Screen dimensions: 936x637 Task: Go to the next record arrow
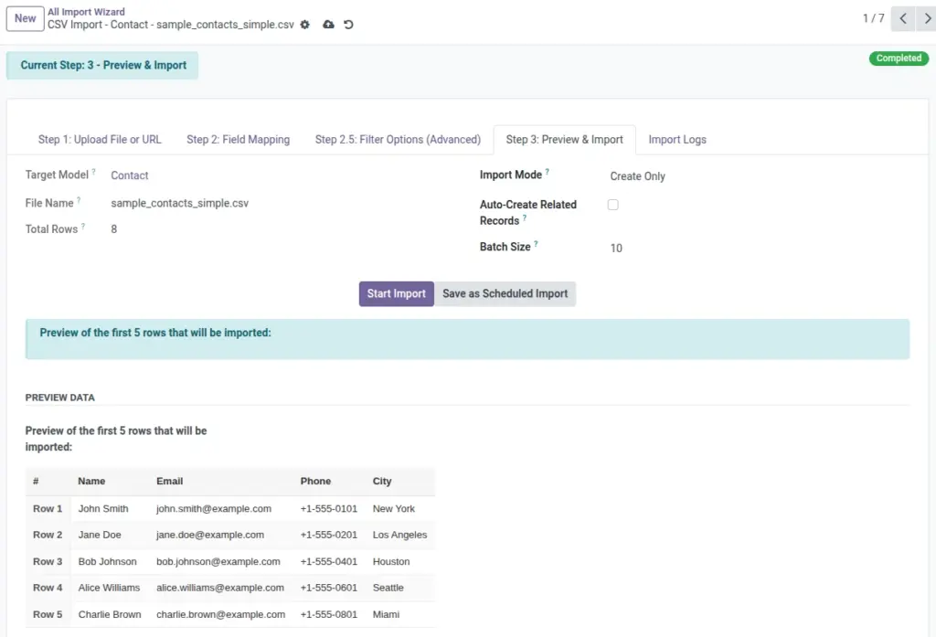927,18
